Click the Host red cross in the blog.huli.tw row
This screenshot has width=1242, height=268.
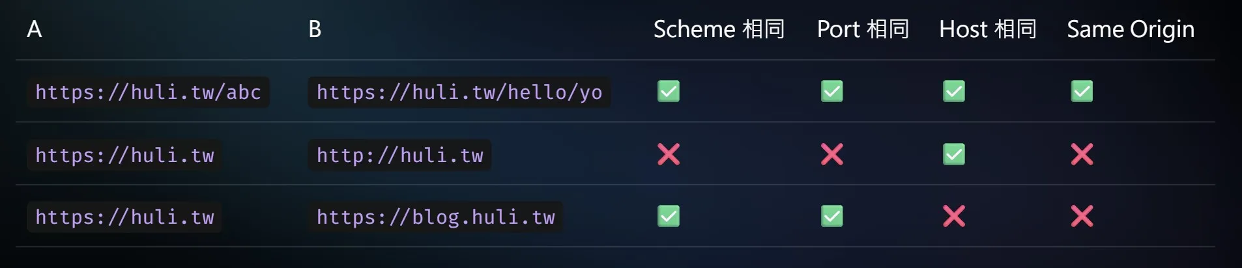[954, 216]
